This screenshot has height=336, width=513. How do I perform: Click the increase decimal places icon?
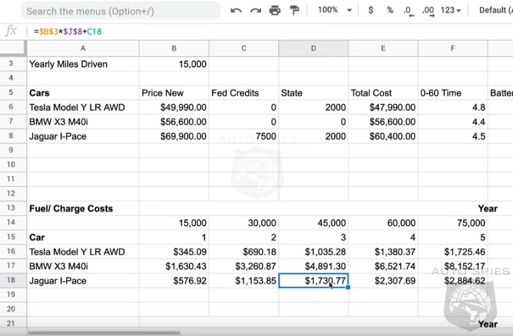pyautogui.click(x=428, y=10)
